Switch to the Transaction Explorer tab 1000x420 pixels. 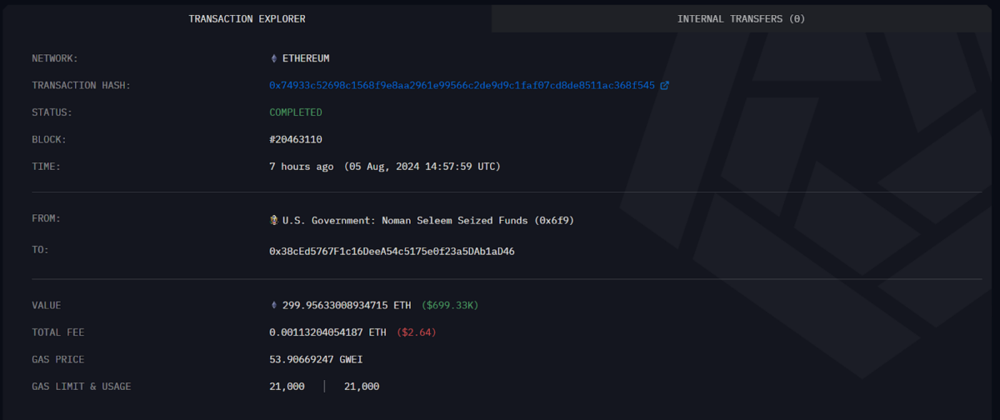pyautogui.click(x=247, y=18)
